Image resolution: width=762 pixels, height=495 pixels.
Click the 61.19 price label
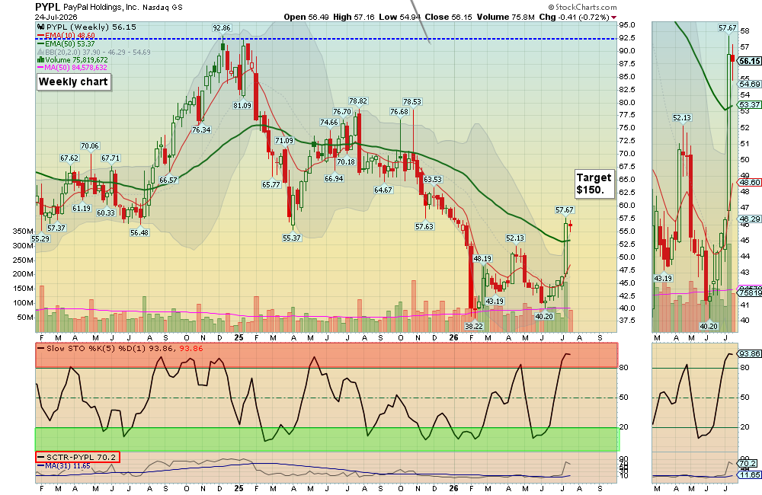(x=82, y=208)
